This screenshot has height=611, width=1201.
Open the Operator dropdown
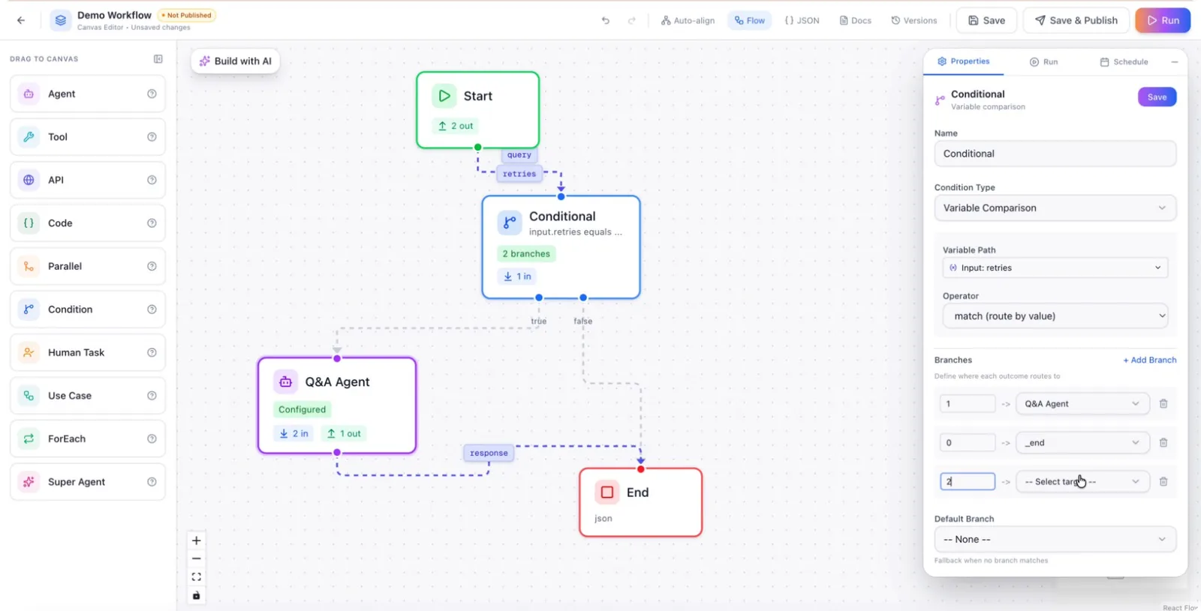click(1055, 316)
